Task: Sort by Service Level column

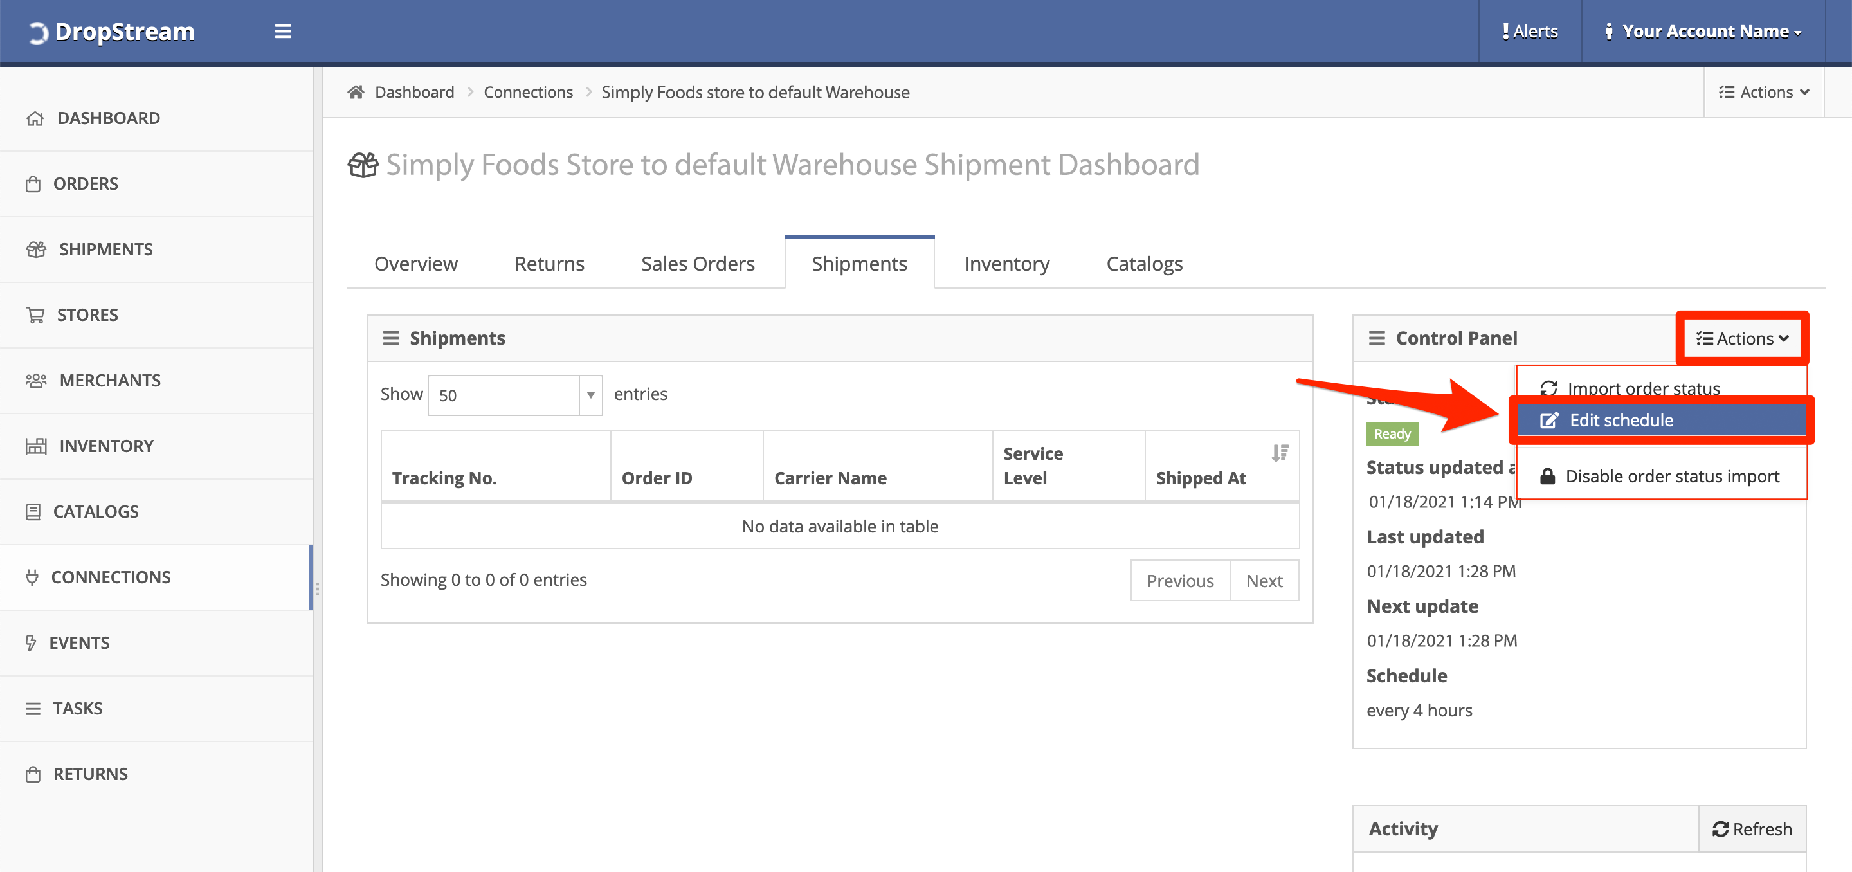Action: click(x=1069, y=466)
